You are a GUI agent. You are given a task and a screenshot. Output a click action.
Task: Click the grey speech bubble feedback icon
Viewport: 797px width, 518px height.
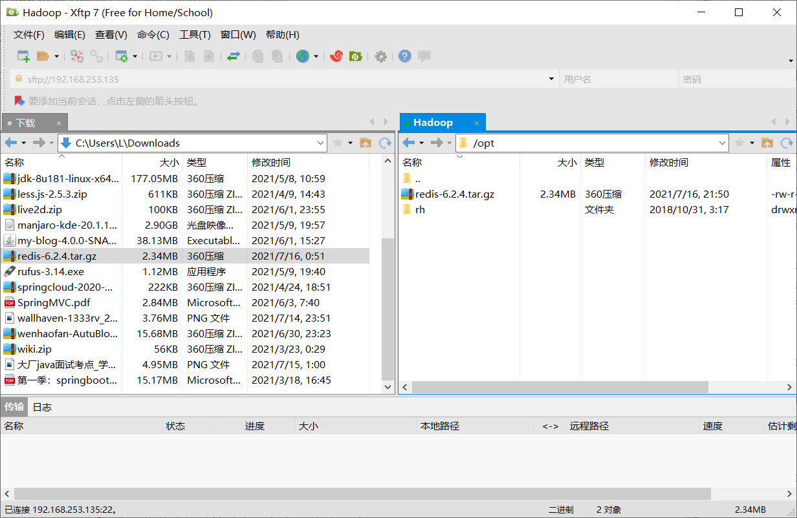tap(424, 56)
